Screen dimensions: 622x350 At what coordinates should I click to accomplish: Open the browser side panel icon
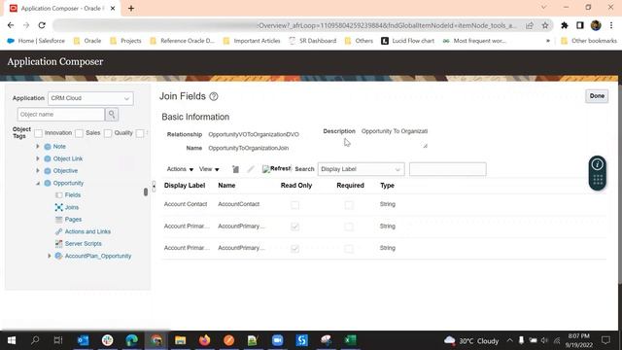[580, 25]
